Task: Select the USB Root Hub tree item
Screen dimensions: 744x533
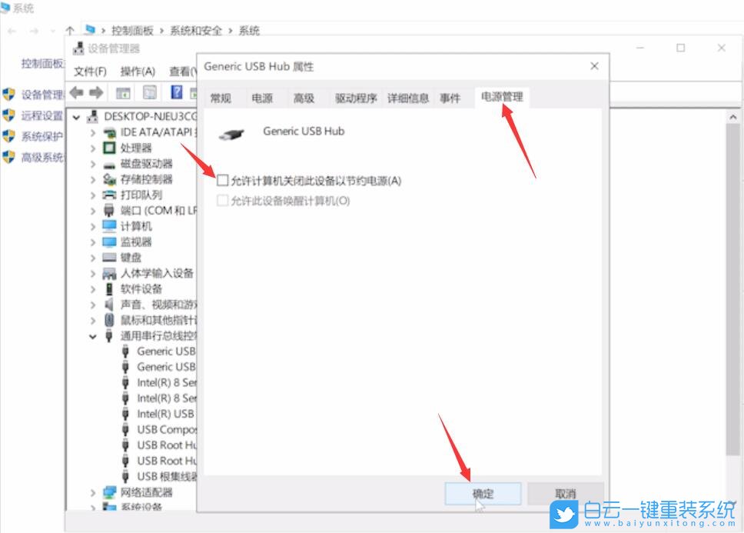Action: coord(161,446)
